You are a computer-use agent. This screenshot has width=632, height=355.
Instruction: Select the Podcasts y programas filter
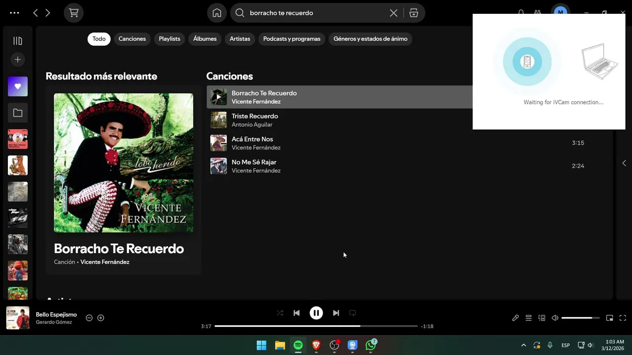click(292, 39)
